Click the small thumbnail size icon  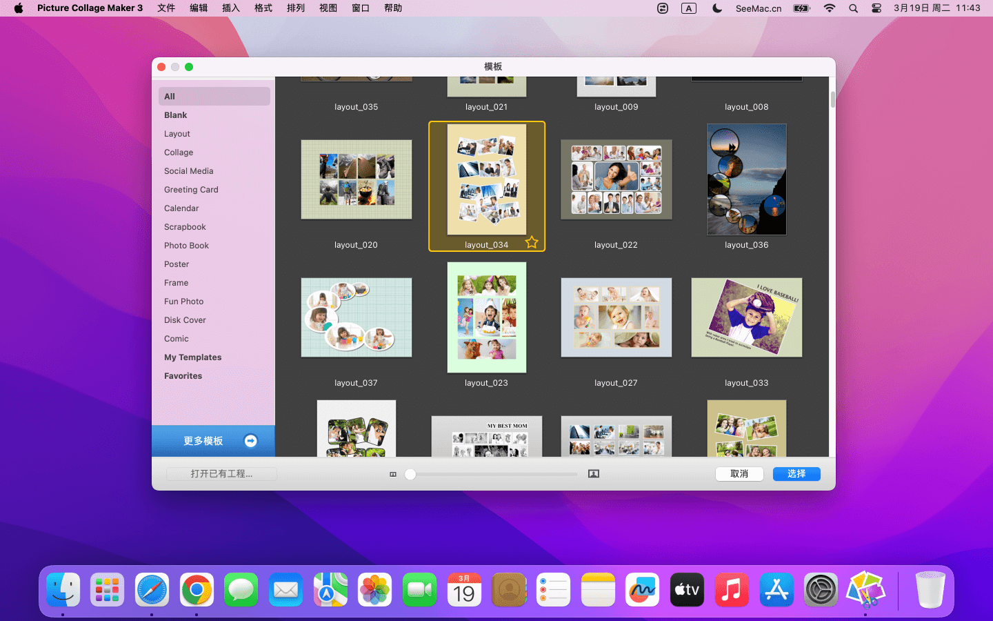pos(393,474)
